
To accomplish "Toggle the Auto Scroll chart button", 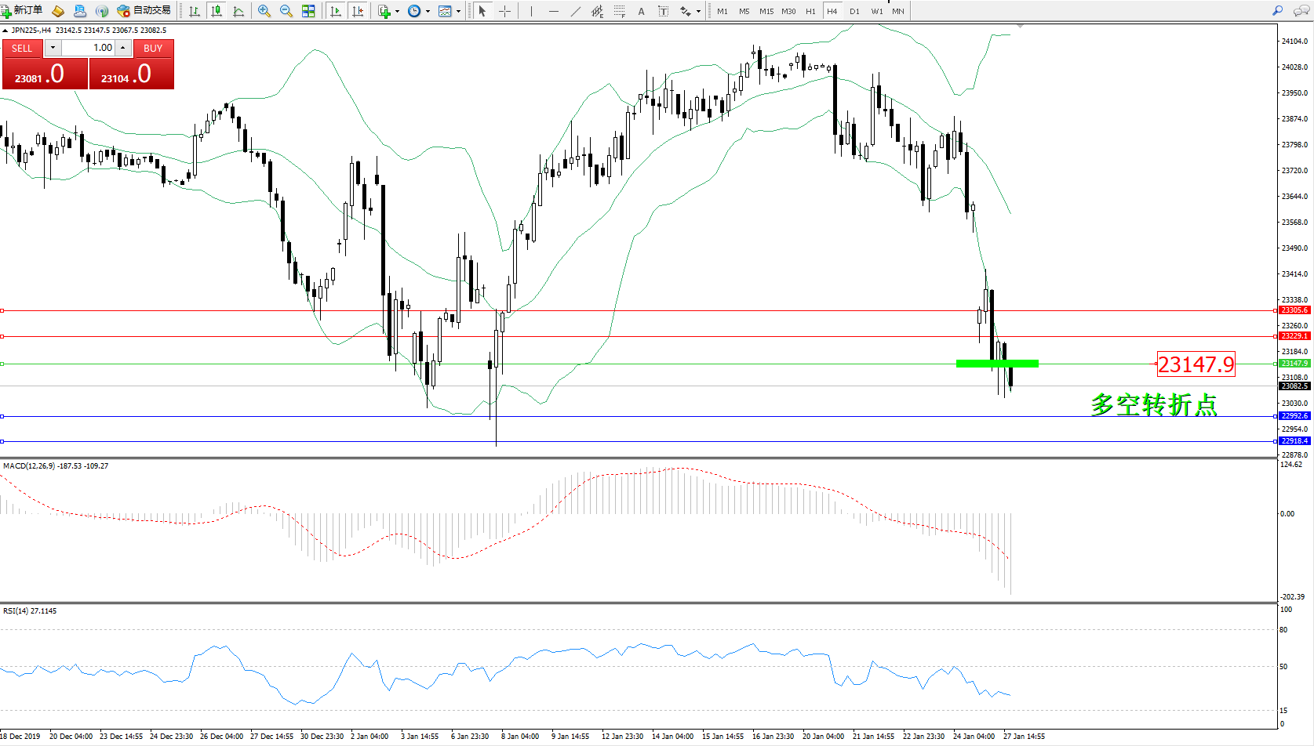I will pos(336,11).
